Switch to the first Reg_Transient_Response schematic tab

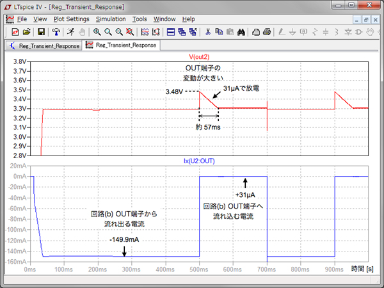pos(44,45)
